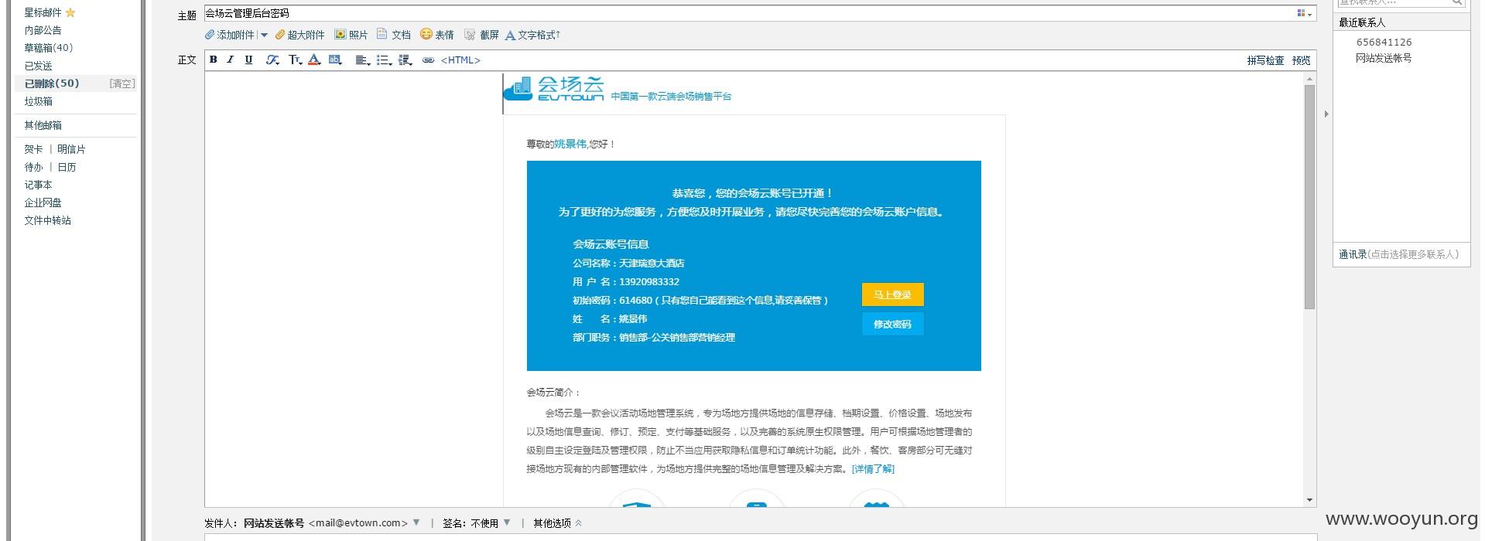1485x541 pixels.
Task: Open the 表情 emoticon picker
Action: coord(437,35)
